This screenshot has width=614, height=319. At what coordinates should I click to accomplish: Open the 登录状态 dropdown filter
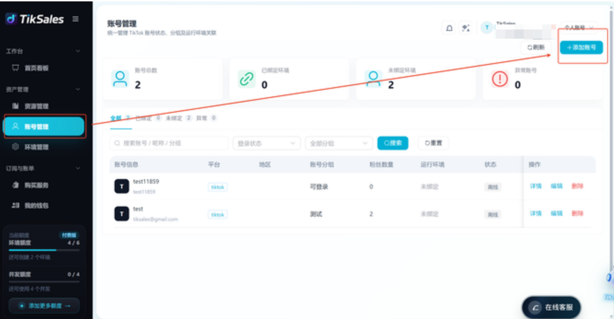click(x=266, y=143)
